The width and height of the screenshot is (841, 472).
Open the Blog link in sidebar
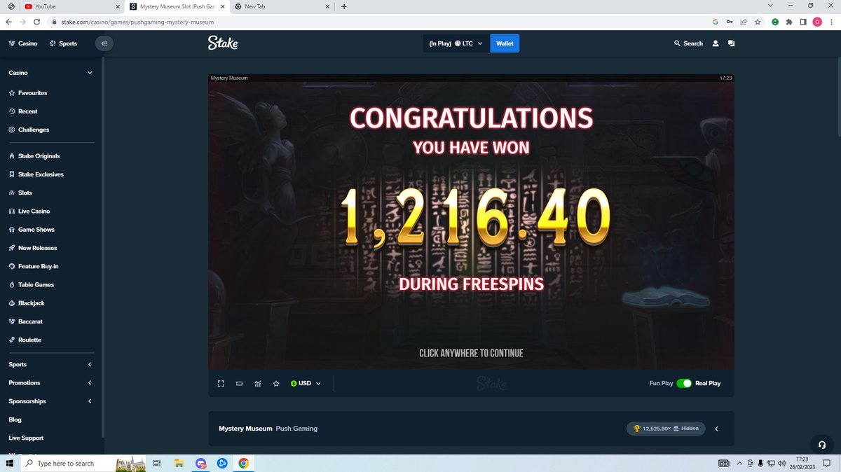(15, 419)
